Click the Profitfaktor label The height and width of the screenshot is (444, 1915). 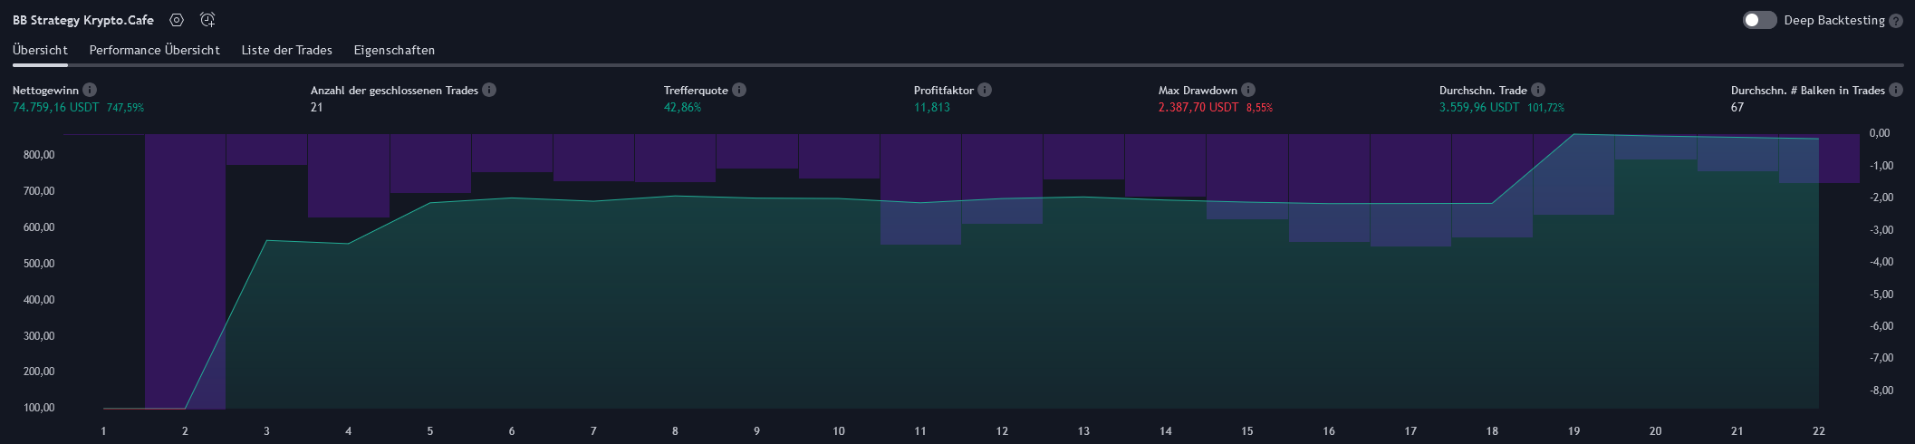coord(943,91)
